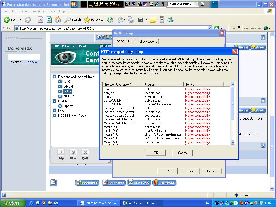Click the Print icon in IE toolbar
This screenshot has height=207, width=276.
[131, 20]
